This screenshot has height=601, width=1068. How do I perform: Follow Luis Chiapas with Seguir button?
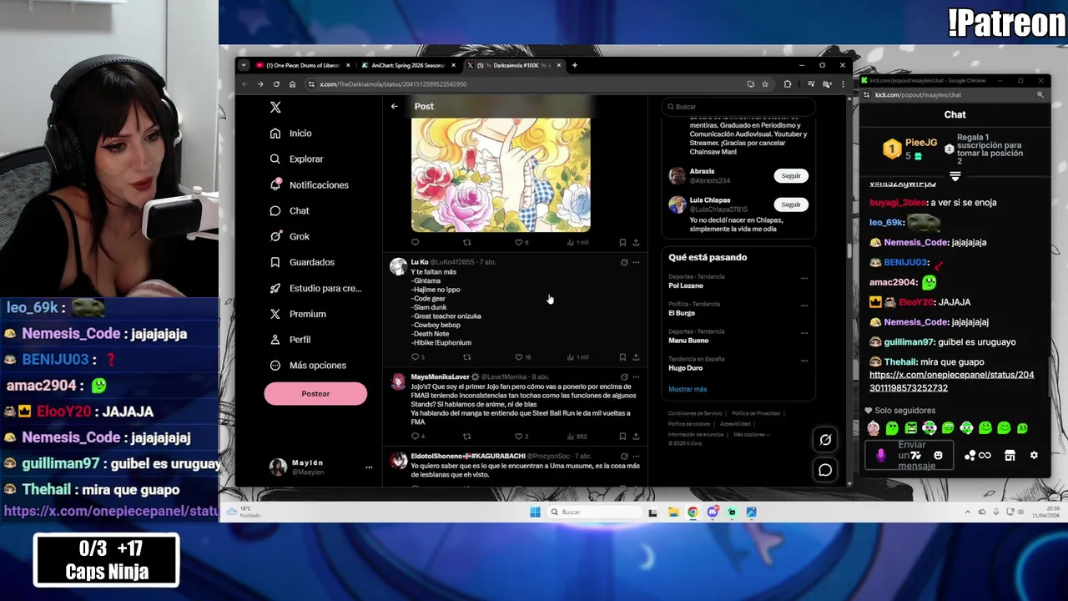pos(791,205)
